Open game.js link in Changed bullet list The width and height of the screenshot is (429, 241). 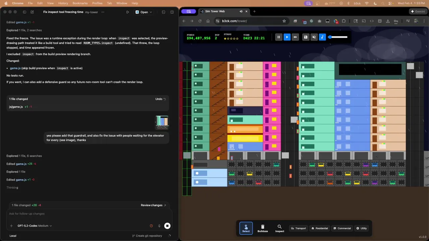pos(15,68)
